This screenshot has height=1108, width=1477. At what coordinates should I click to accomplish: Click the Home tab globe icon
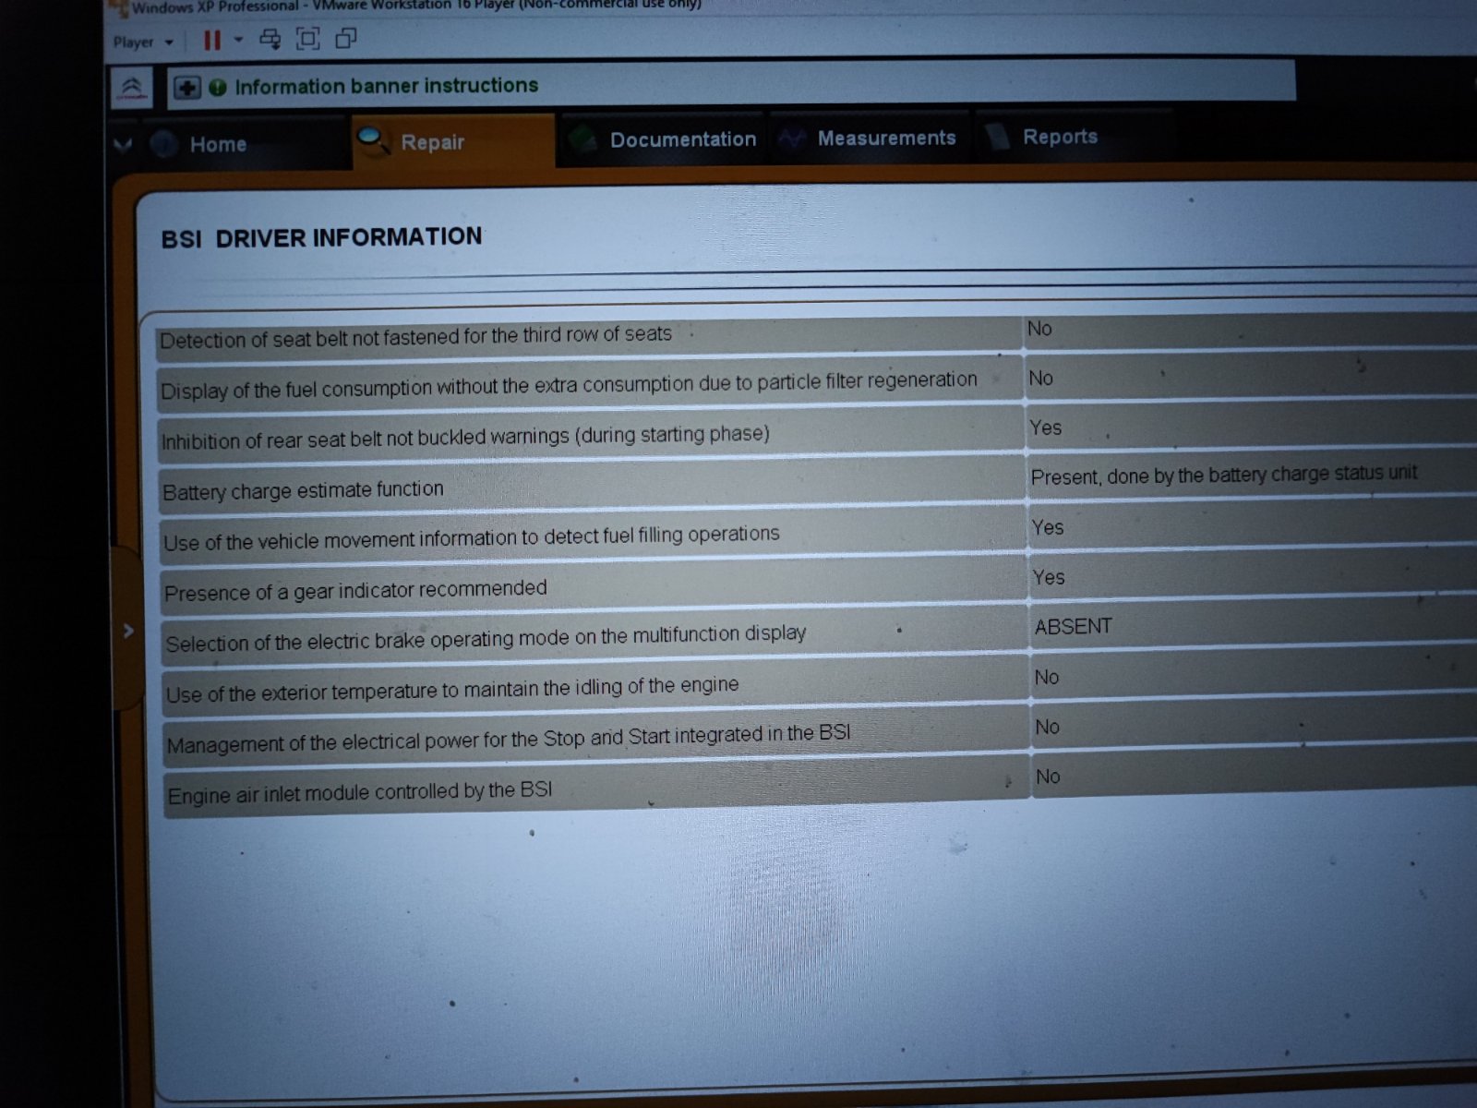(164, 145)
